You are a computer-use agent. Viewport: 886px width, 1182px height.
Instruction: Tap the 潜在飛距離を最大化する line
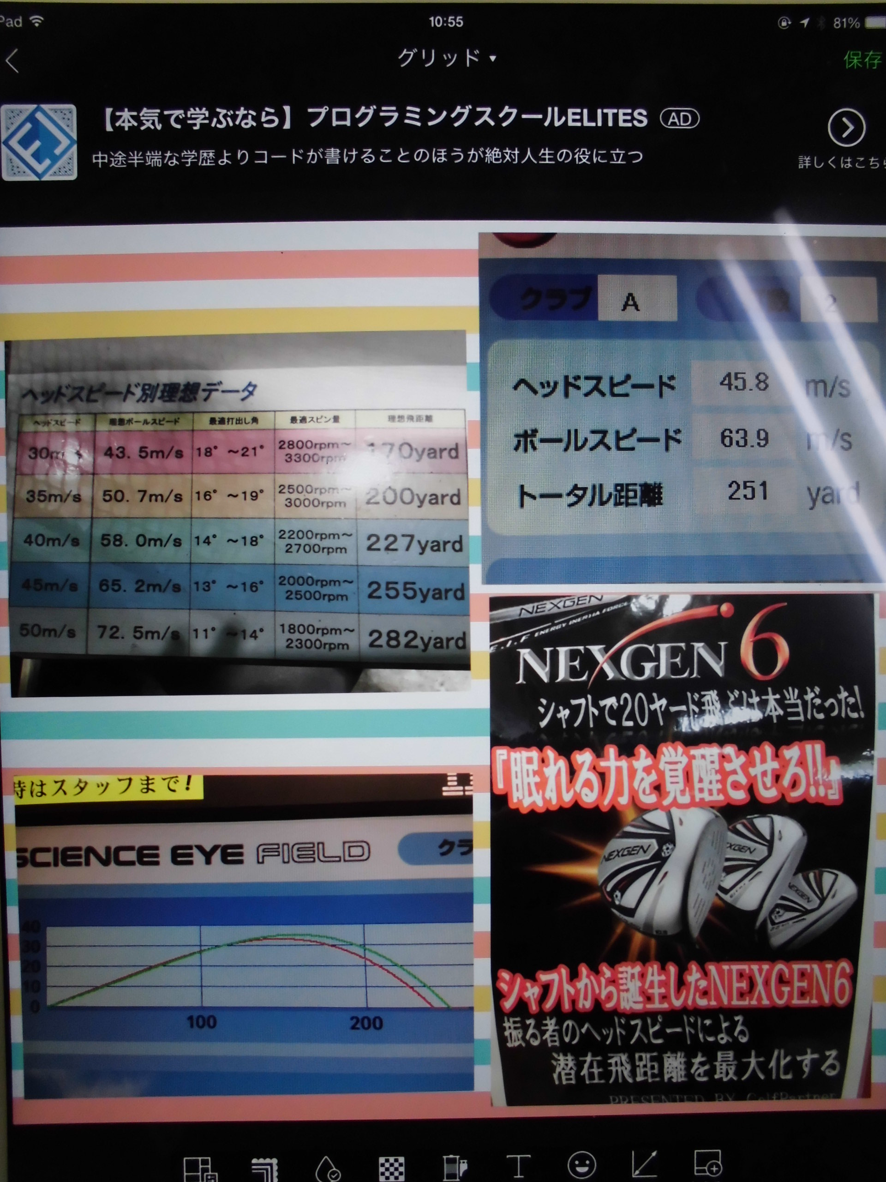[x=696, y=1067]
